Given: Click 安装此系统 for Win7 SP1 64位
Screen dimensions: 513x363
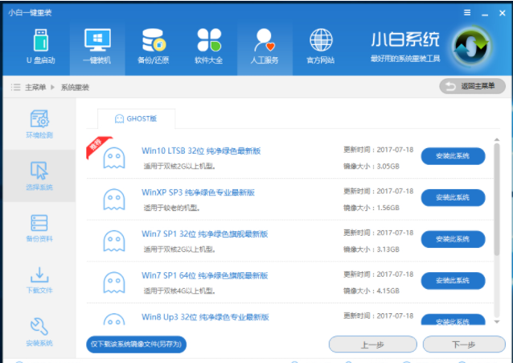Looking at the screenshot, I should pyautogui.click(x=453, y=281).
